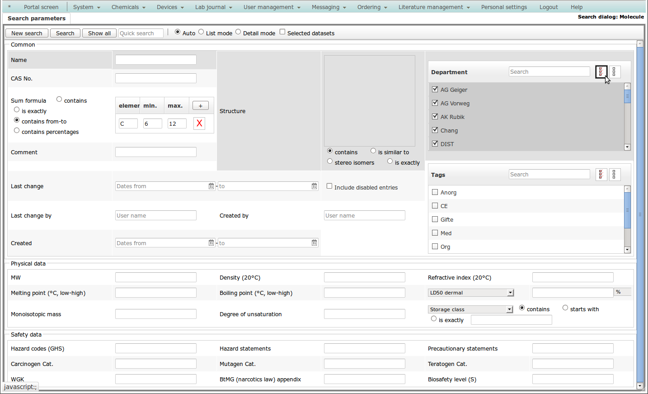This screenshot has width=648, height=394.
Task: Remove the carbon element row with red X
Action: pos(199,123)
